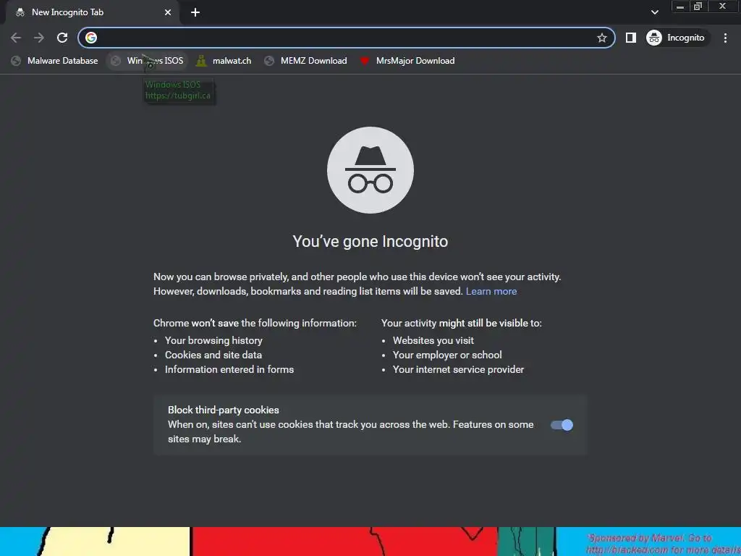Click the forward navigation arrow
This screenshot has height=556, width=741.
click(x=39, y=38)
